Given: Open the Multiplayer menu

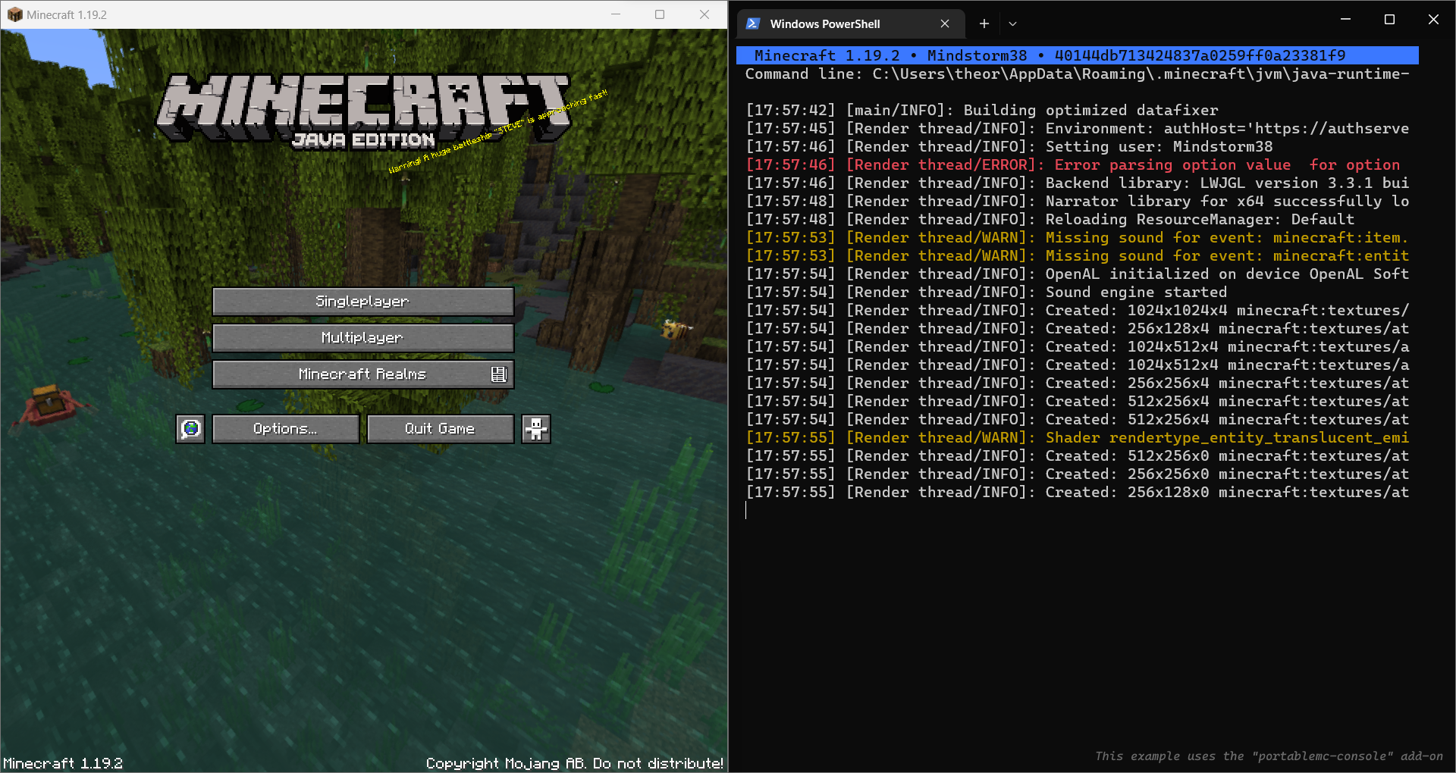Looking at the screenshot, I should point(363,338).
